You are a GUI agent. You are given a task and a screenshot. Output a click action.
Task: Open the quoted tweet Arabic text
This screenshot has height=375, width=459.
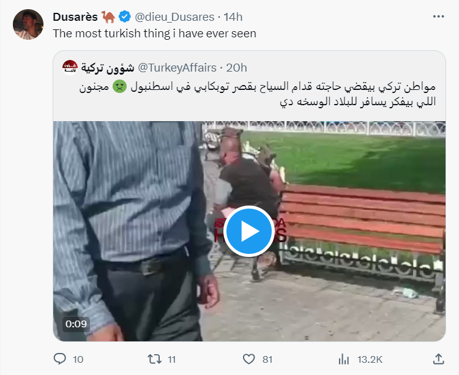pos(257,94)
